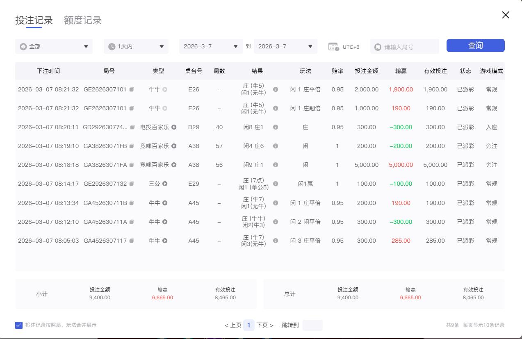Switch to the 额度记录 tab
Screen dimensions: 522x339
pos(82,20)
